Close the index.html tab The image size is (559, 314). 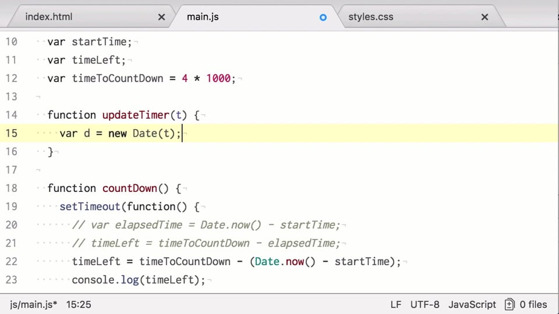(161, 17)
